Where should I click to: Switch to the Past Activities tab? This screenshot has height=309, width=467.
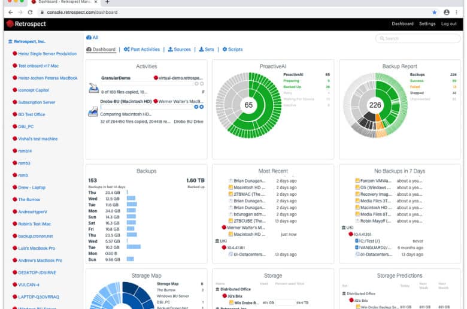[142, 50]
